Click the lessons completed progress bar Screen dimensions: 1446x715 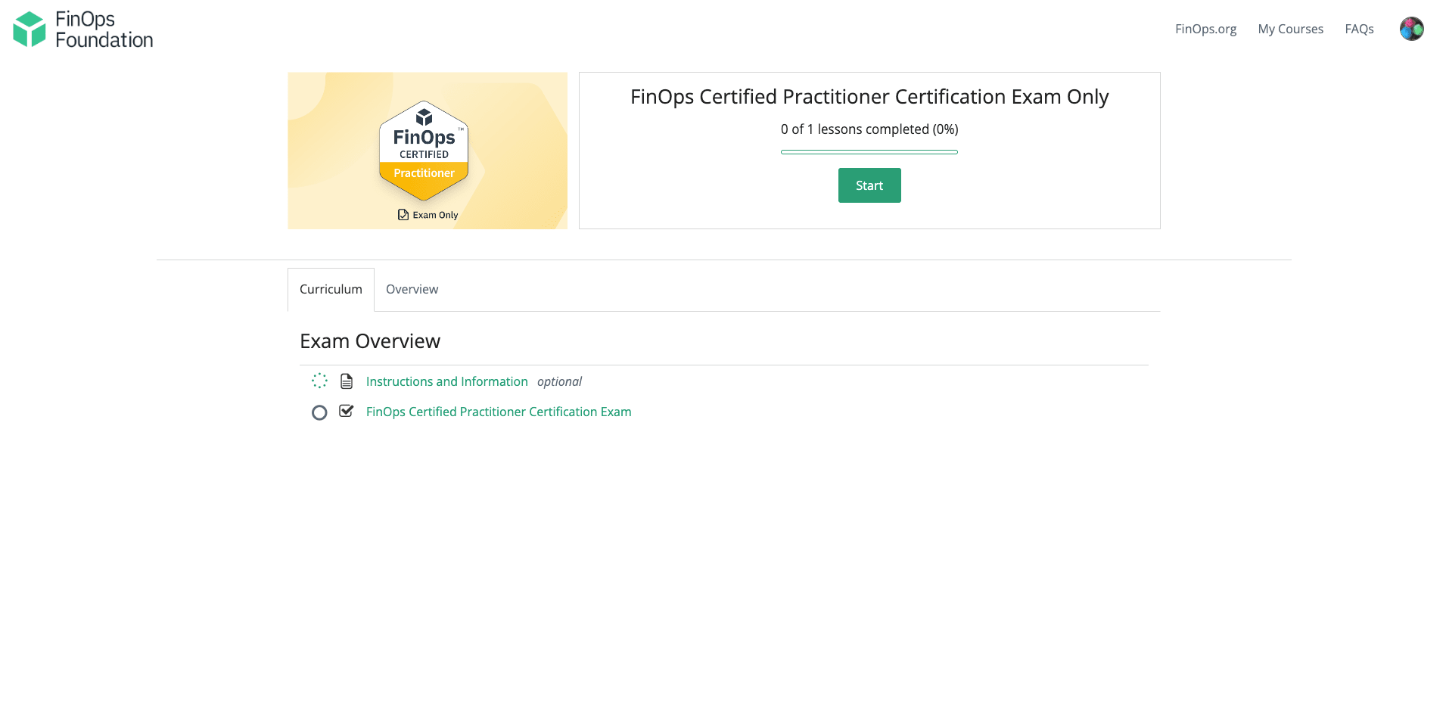(869, 152)
